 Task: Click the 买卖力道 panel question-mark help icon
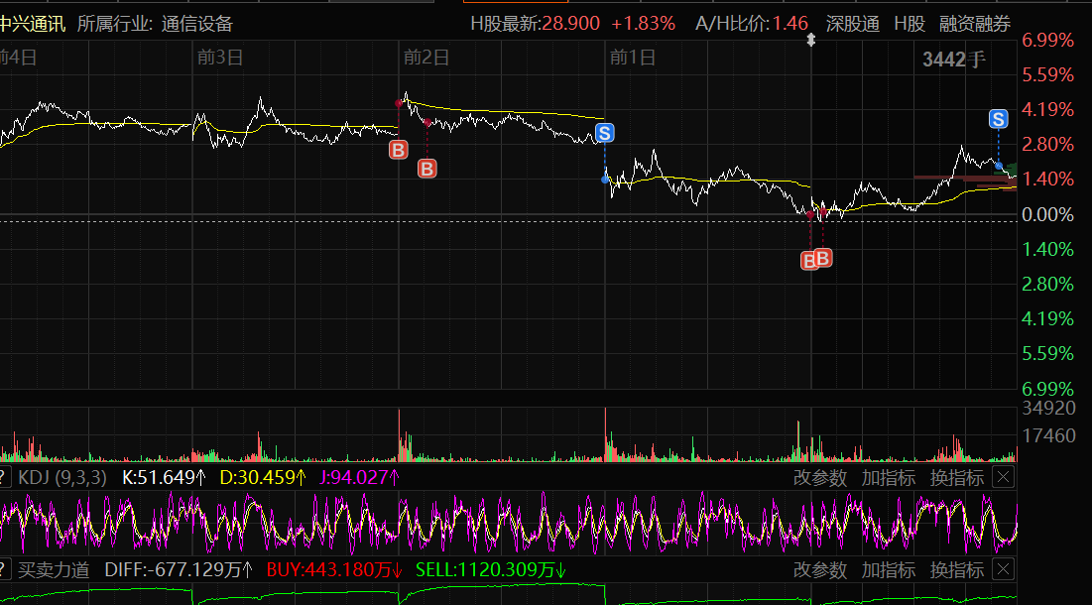tap(4, 570)
